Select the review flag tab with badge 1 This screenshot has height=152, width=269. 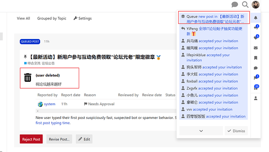click(256, 78)
